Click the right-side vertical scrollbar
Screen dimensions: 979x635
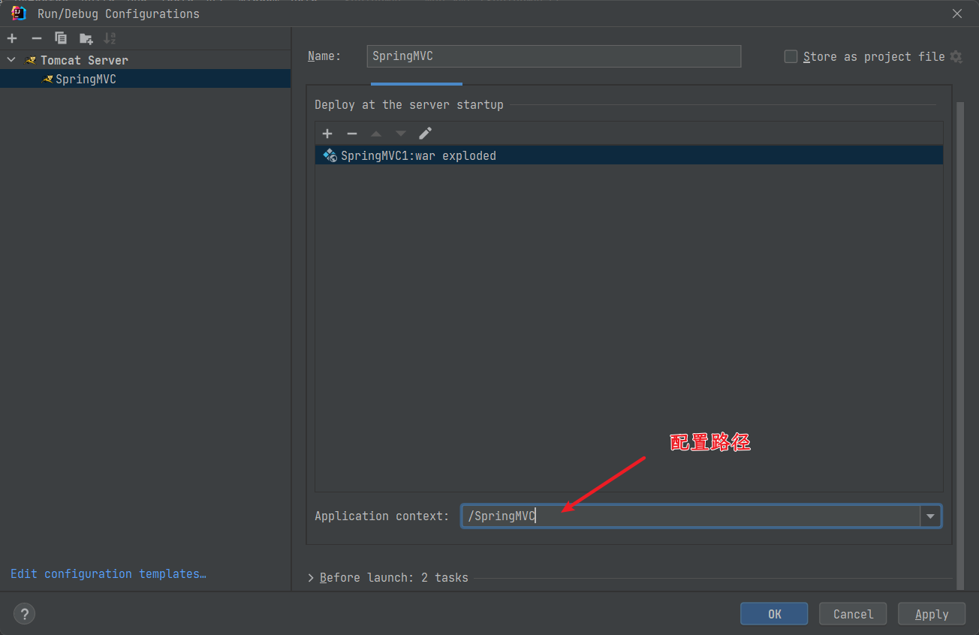[959, 338]
